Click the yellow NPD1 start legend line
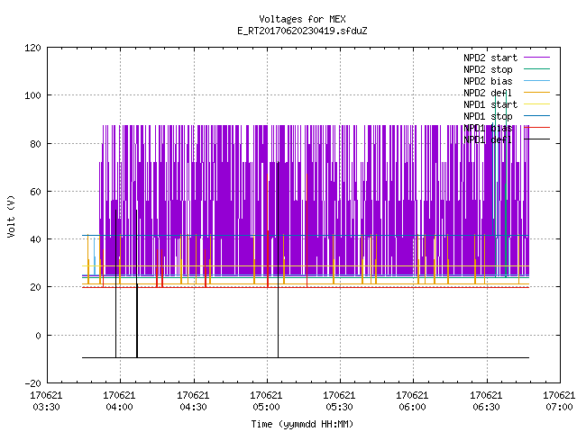This screenshot has height=432, width=577. coord(537,104)
